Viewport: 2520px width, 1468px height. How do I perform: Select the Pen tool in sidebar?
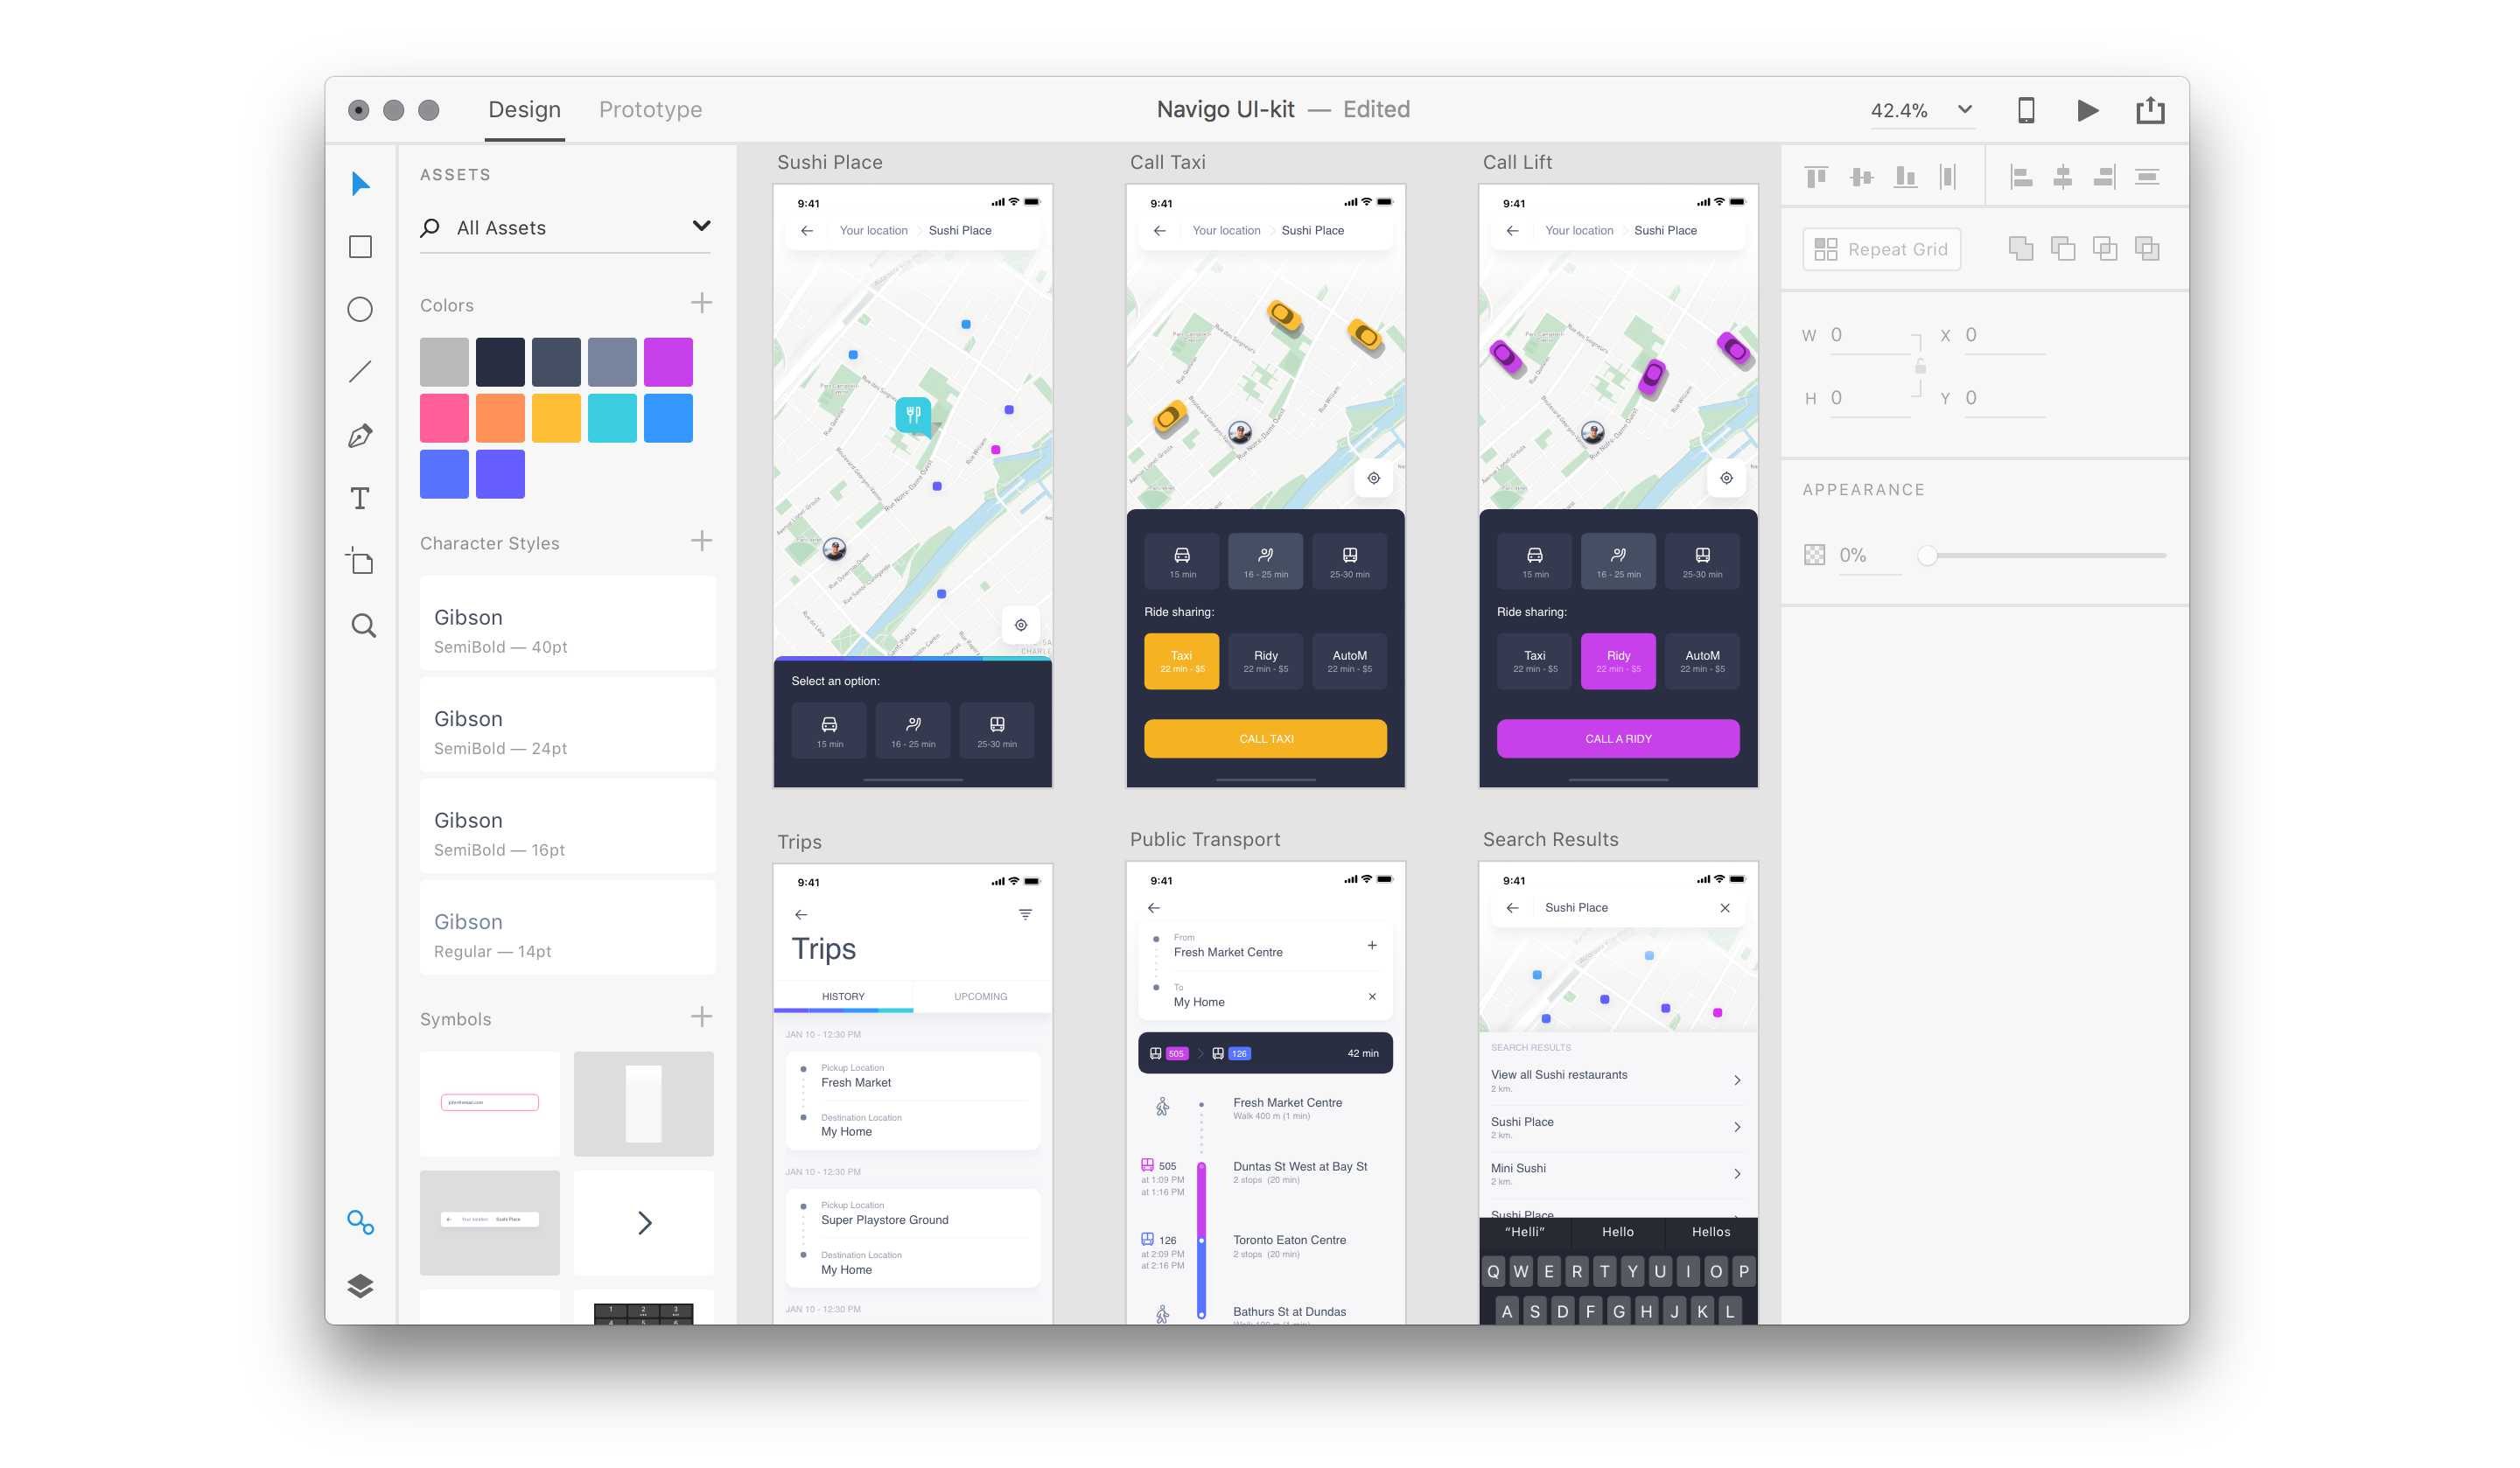click(361, 433)
